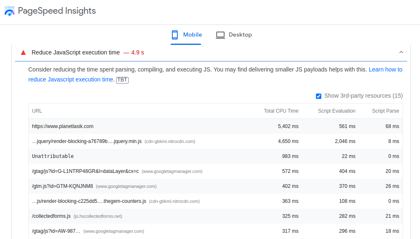Switch to the Mobile tab
The width and height of the screenshot is (420, 239).
pos(186,35)
